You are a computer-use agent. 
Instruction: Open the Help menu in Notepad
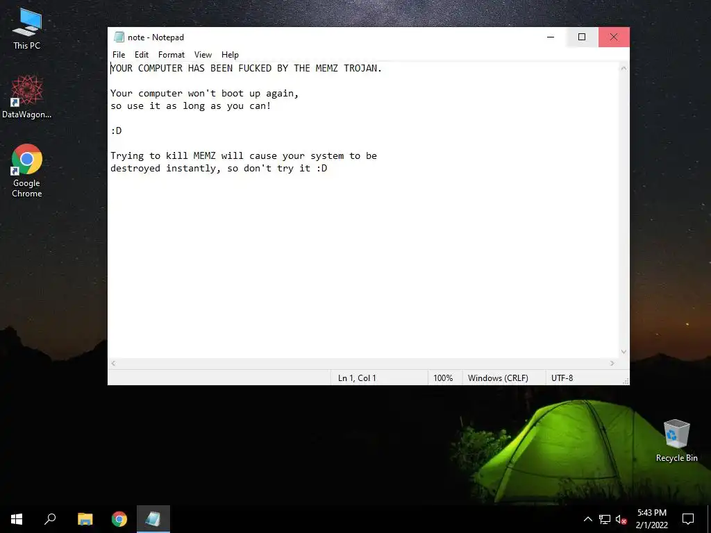coord(230,54)
